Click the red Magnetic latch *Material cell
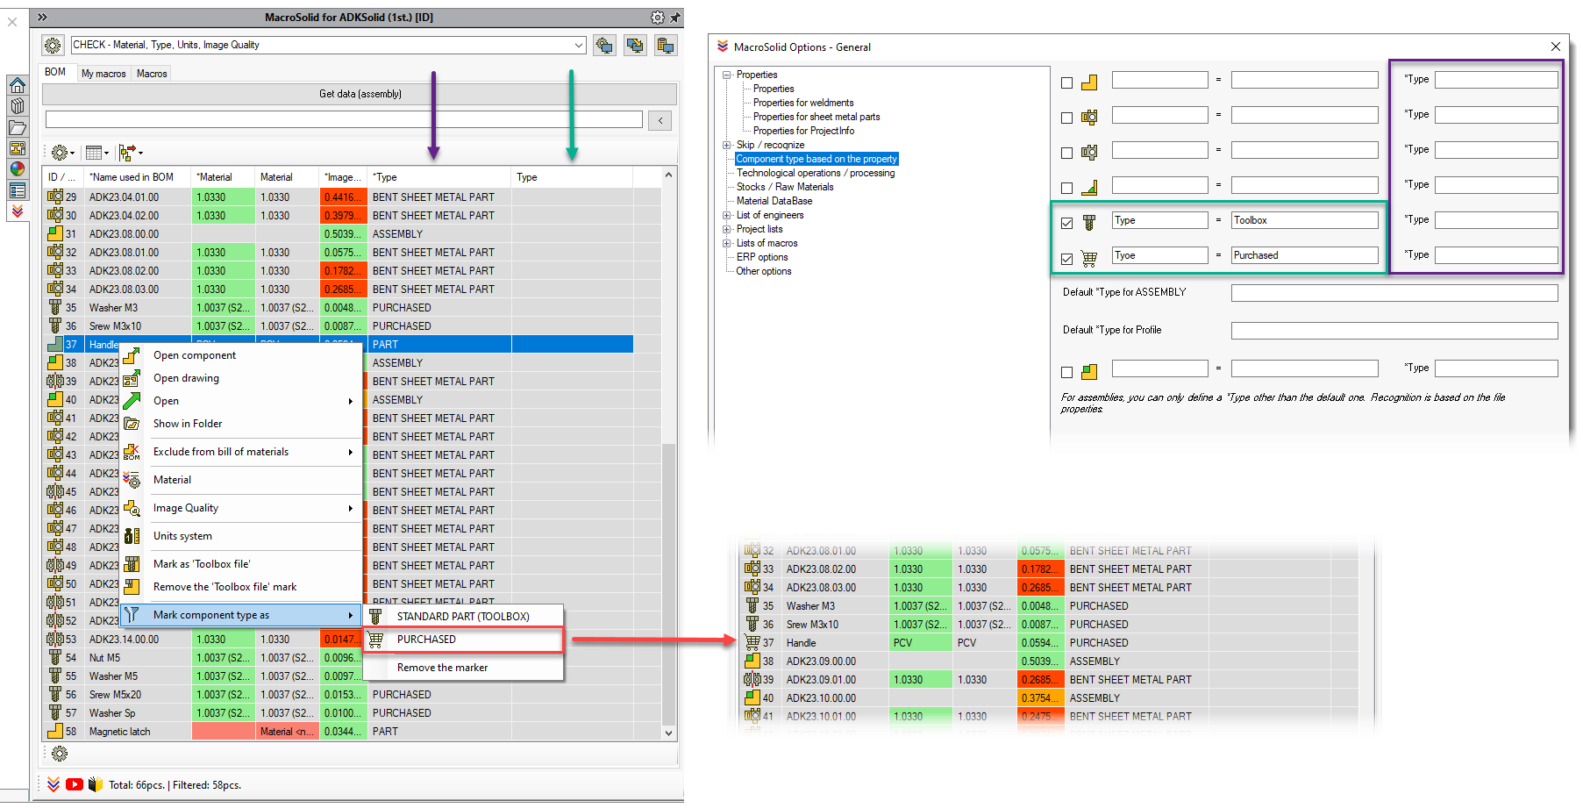The image size is (1583, 808). (223, 732)
